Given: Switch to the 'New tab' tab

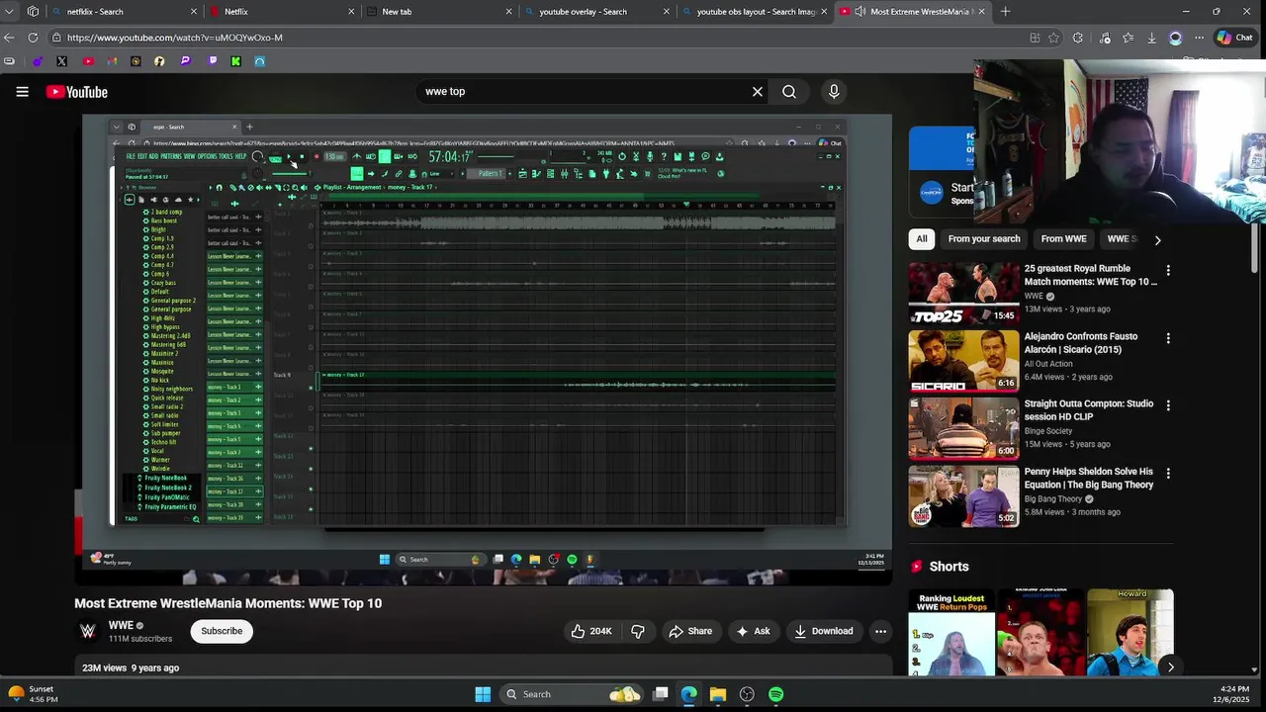Looking at the screenshot, I should pyautogui.click(x=440, y=12).
